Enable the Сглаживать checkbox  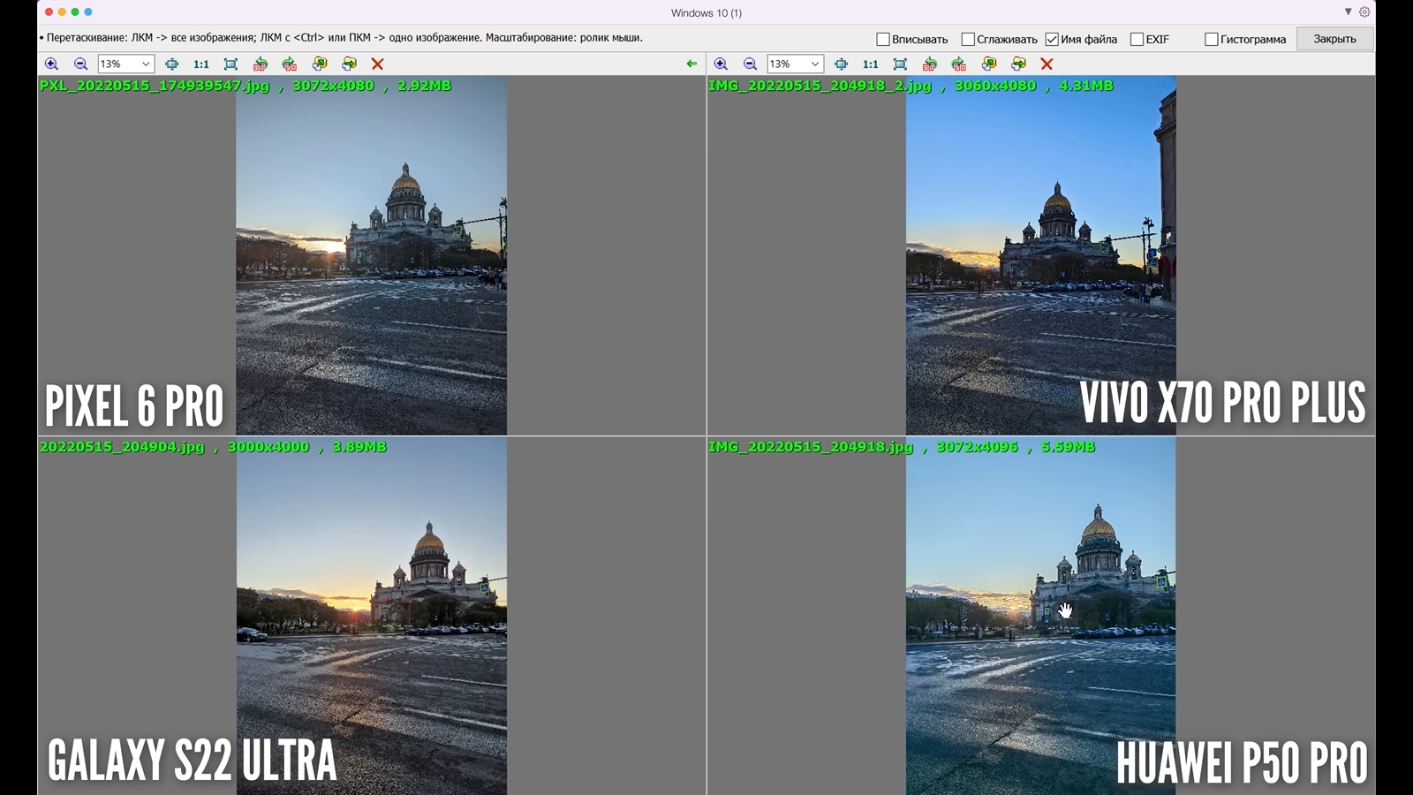click(968, 39)
